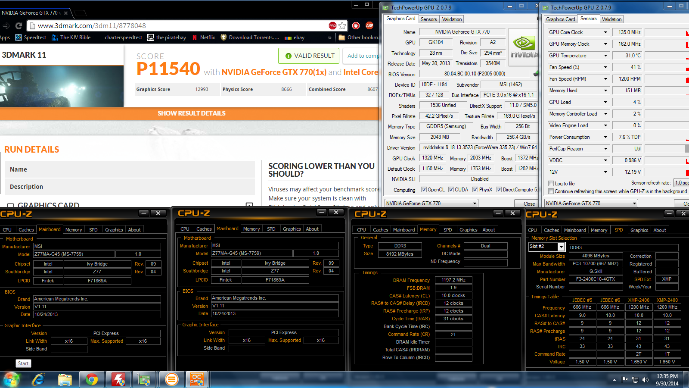Viewport: 689px width, 388px height.
Task: Enable continue refreshing in background checkbox
Action: pos(551,191)
